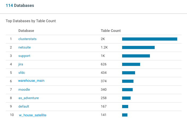Open the warehouse_main database link

coord(31,81)
